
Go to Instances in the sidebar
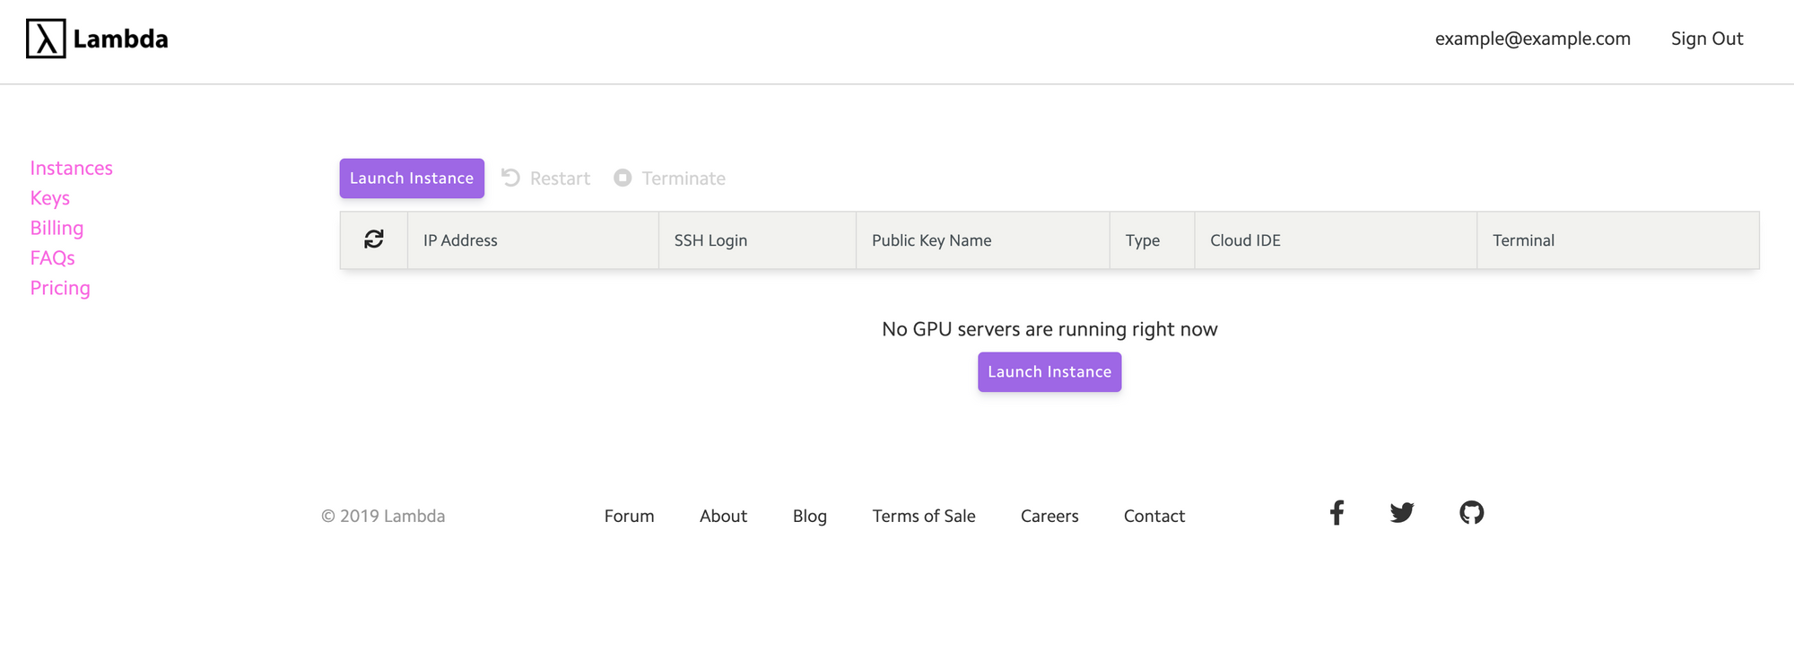click(x=72, y=169)
